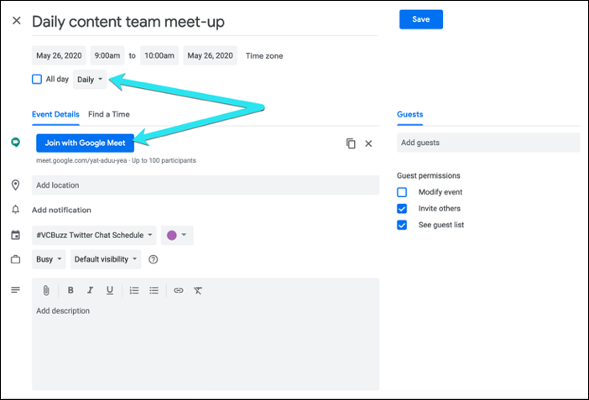This screenshot has height=400, width=589.
Task: Click Add notification
Action: click(x=61, y=210)
